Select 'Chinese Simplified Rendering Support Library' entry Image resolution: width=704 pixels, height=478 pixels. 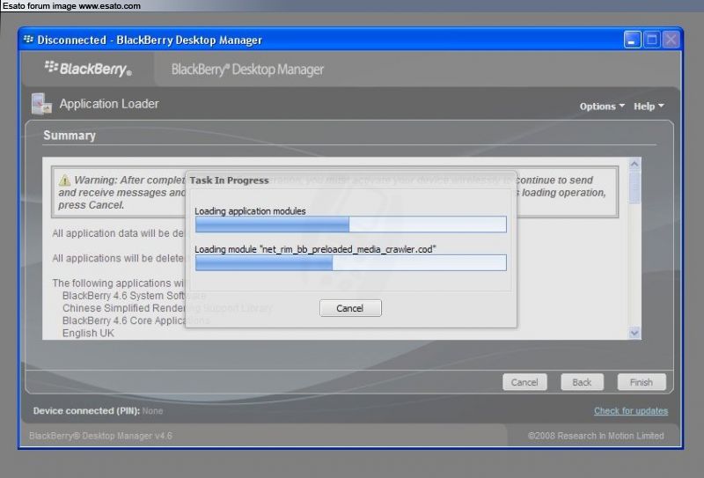tap(167, 308)
